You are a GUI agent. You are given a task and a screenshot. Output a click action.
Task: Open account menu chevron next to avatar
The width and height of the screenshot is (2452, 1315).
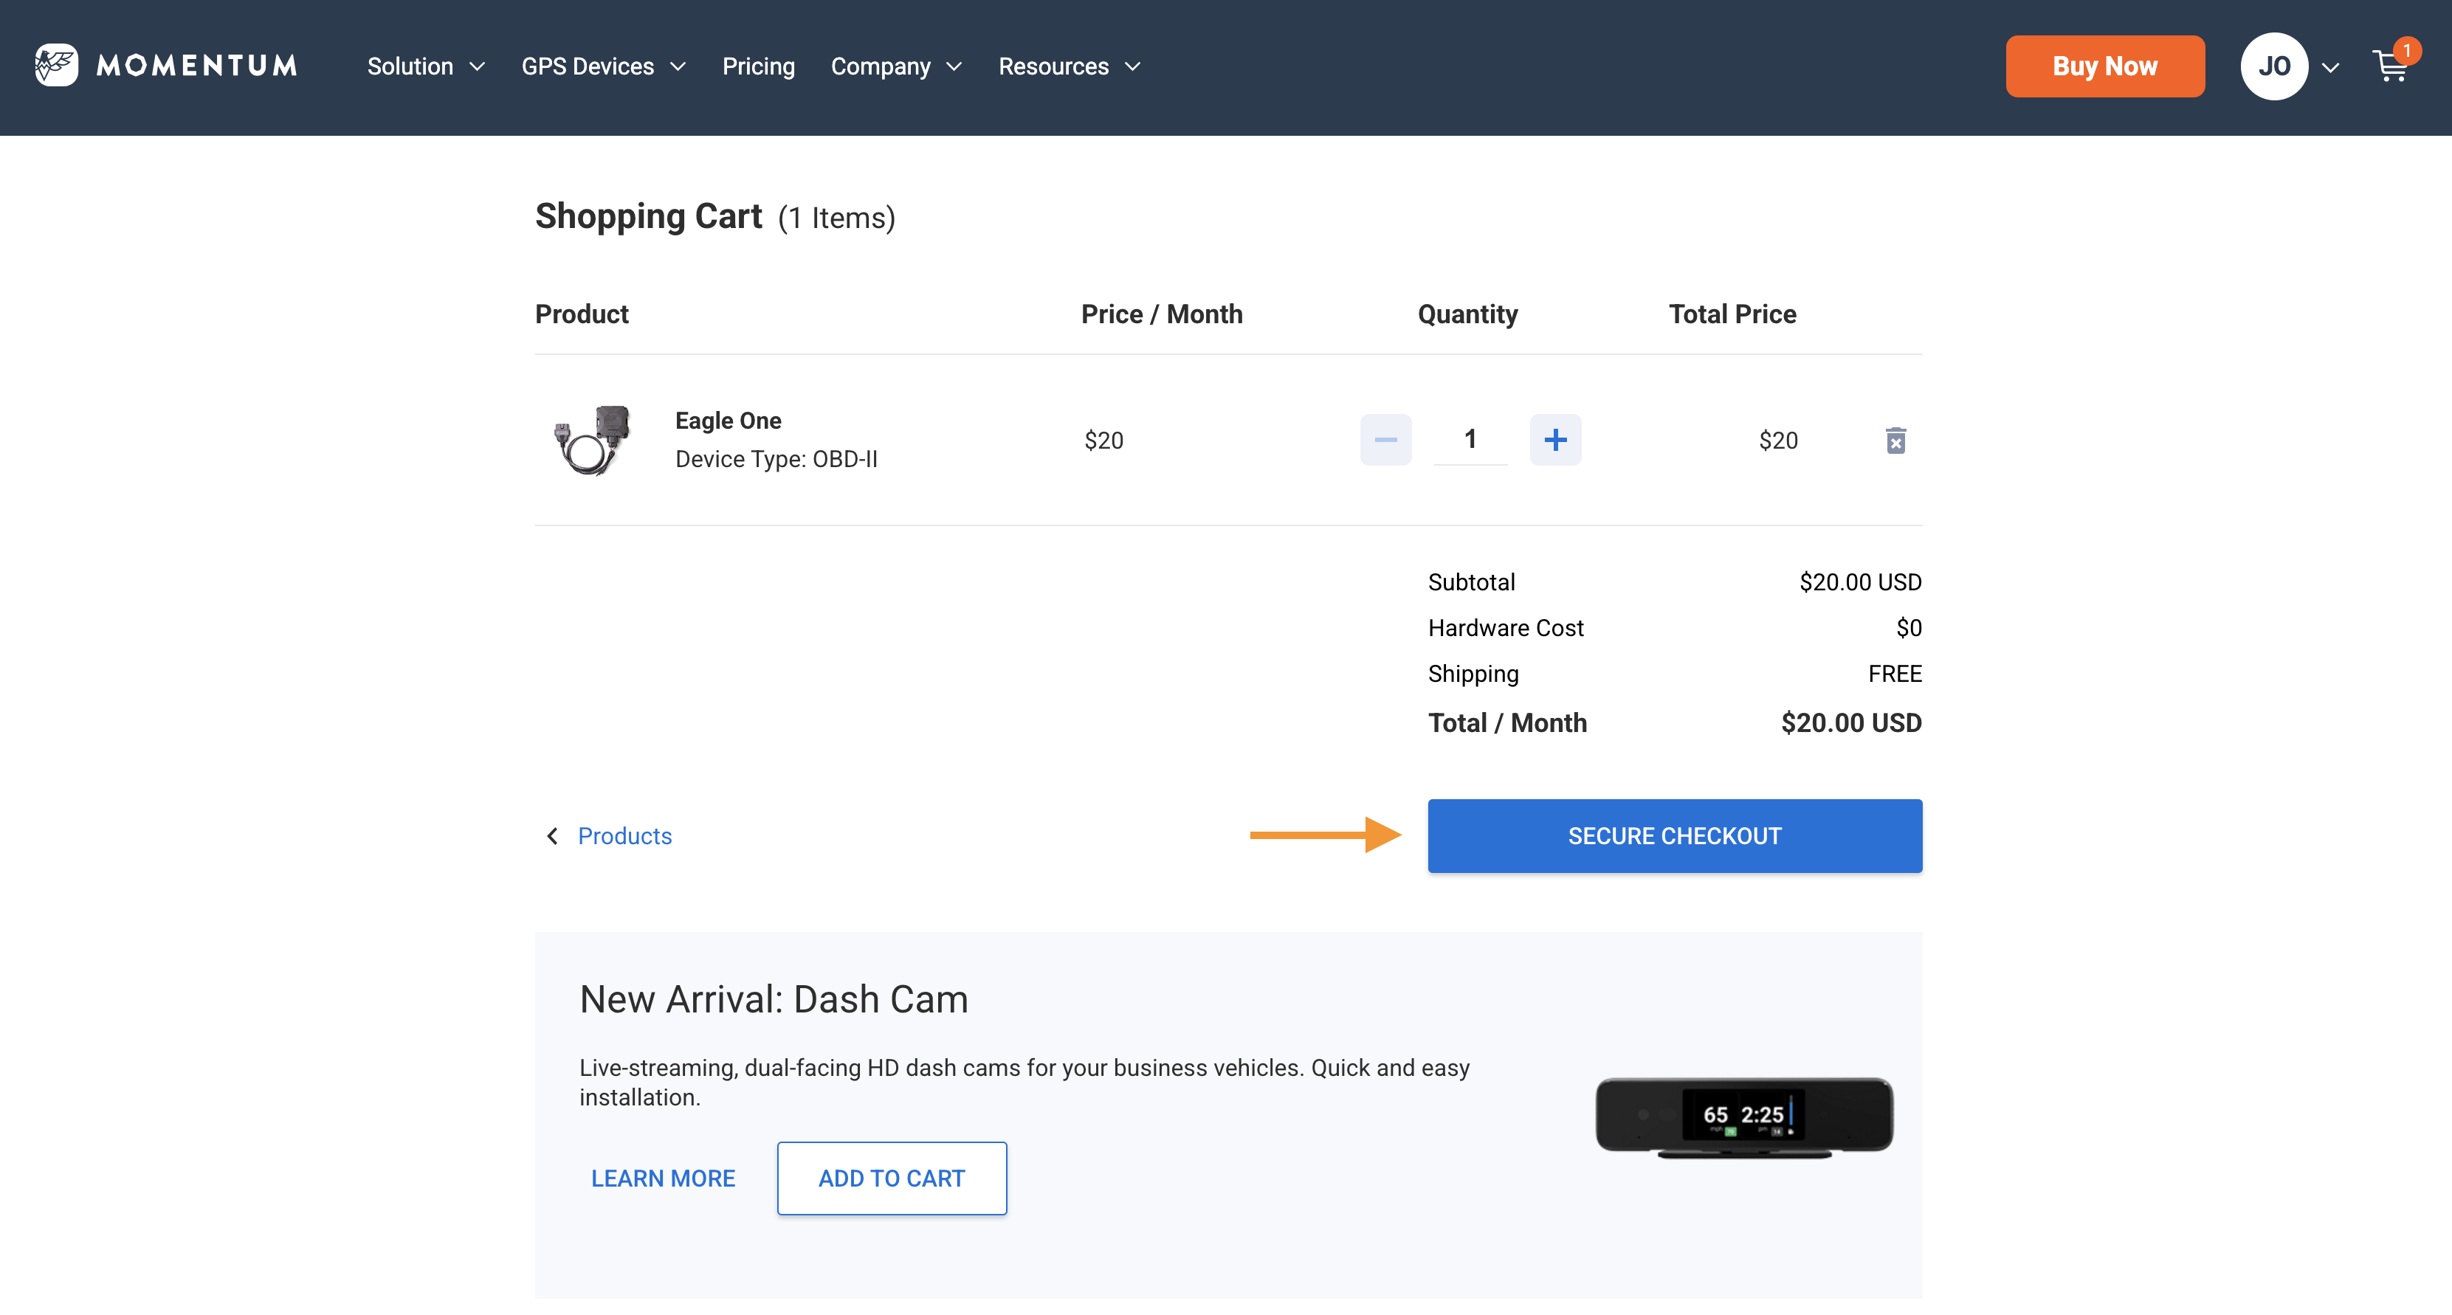point(2330,68)
